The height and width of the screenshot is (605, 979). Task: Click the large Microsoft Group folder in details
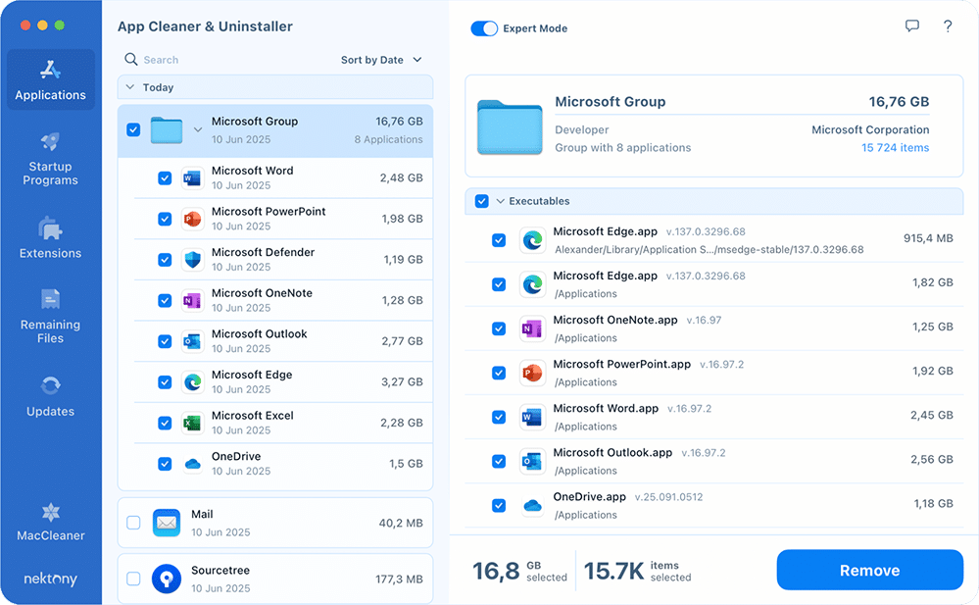[511, 126]
